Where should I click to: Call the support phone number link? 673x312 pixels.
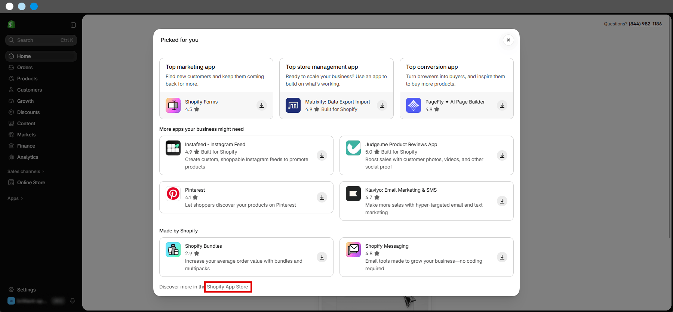645,24
